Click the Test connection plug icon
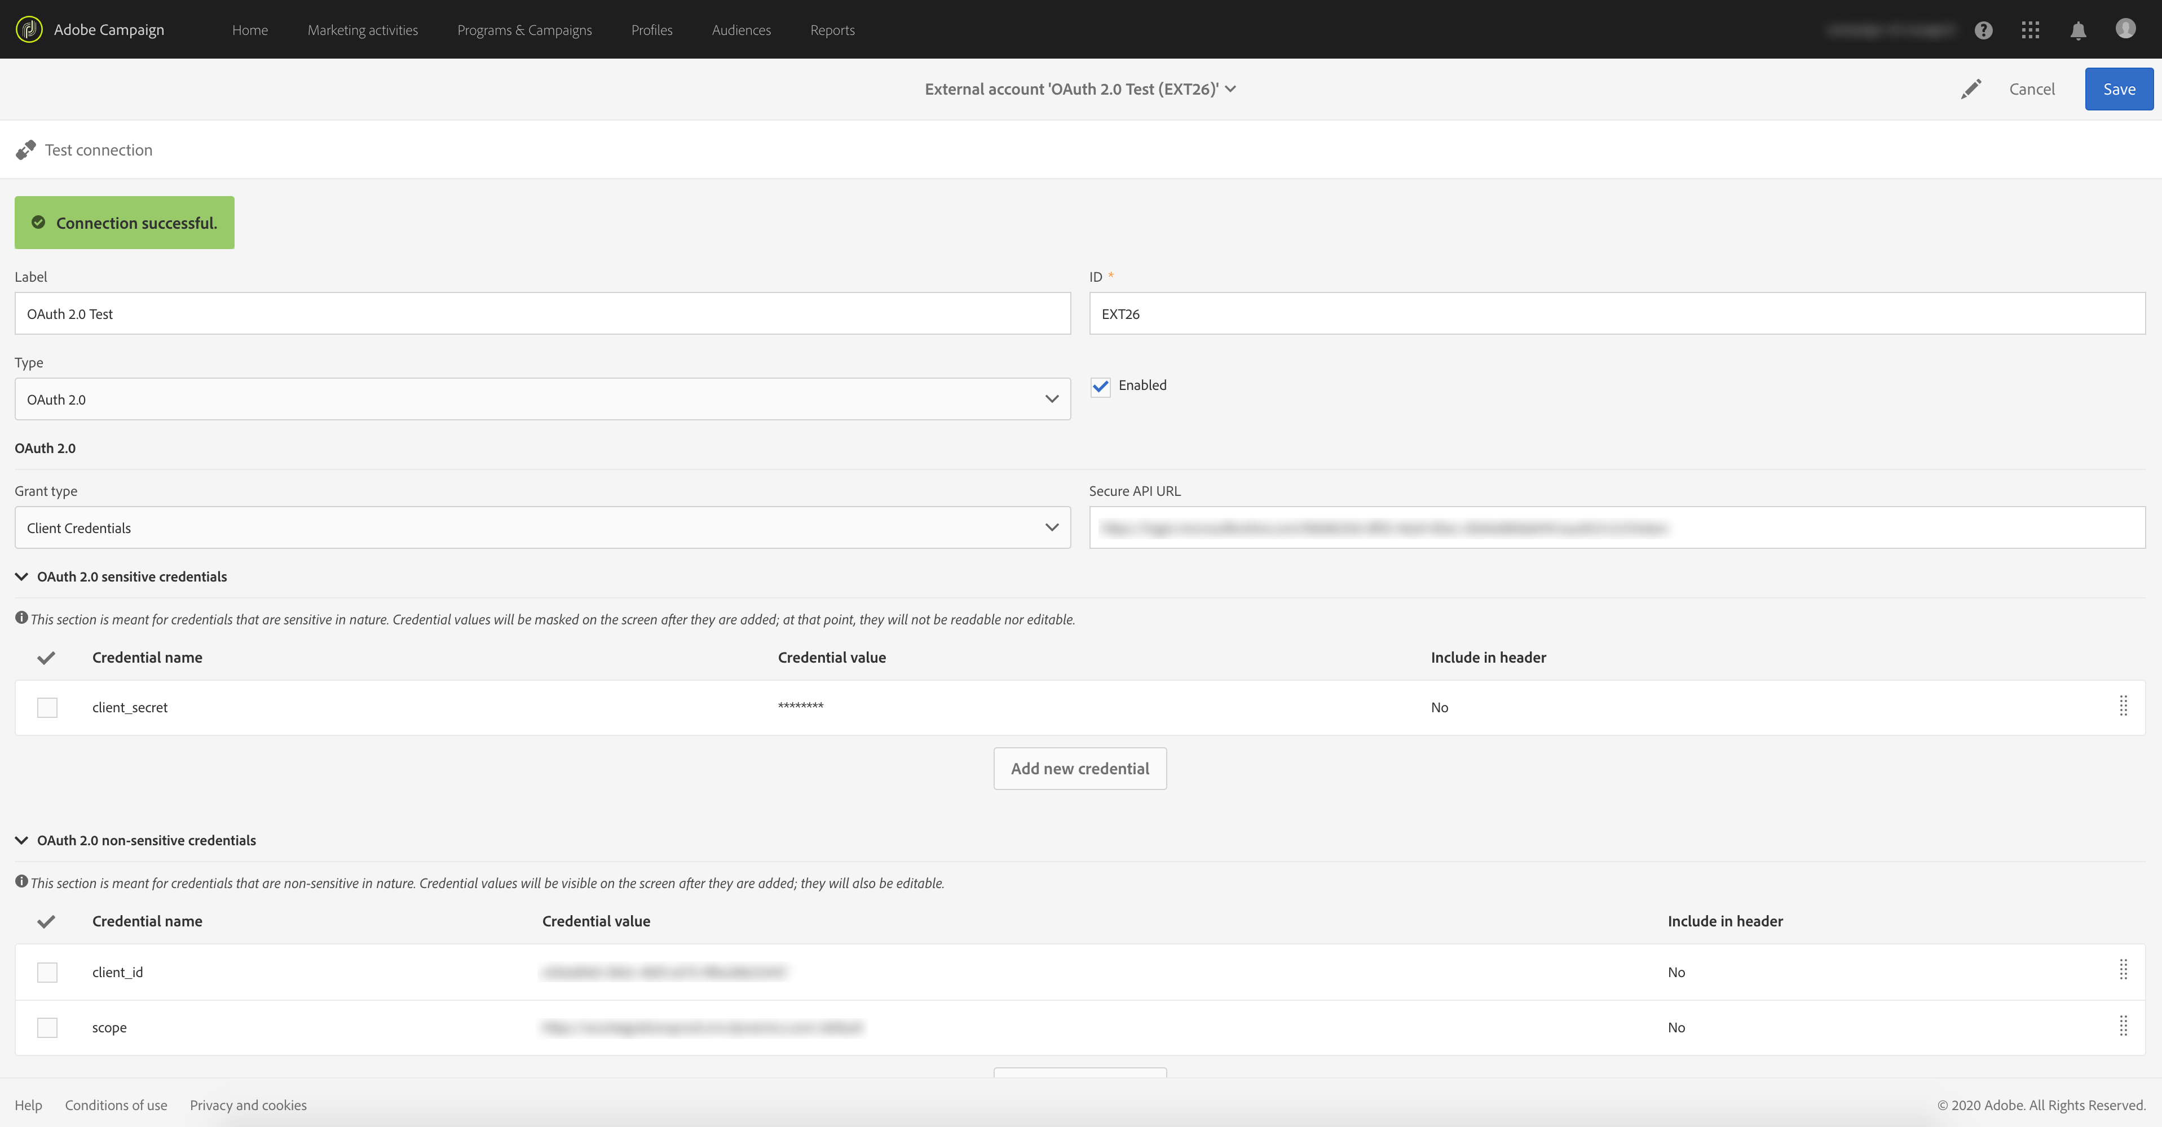Screen dimensions: 2162x1127 26,150
